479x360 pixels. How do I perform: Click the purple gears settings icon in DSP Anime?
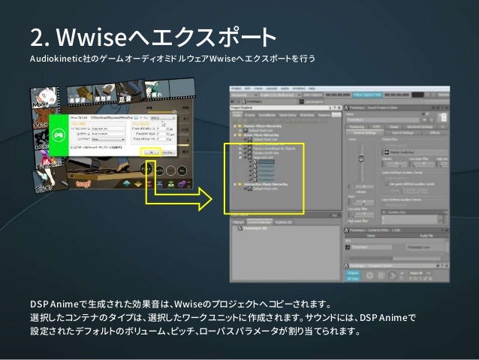[x=182, y=184]
